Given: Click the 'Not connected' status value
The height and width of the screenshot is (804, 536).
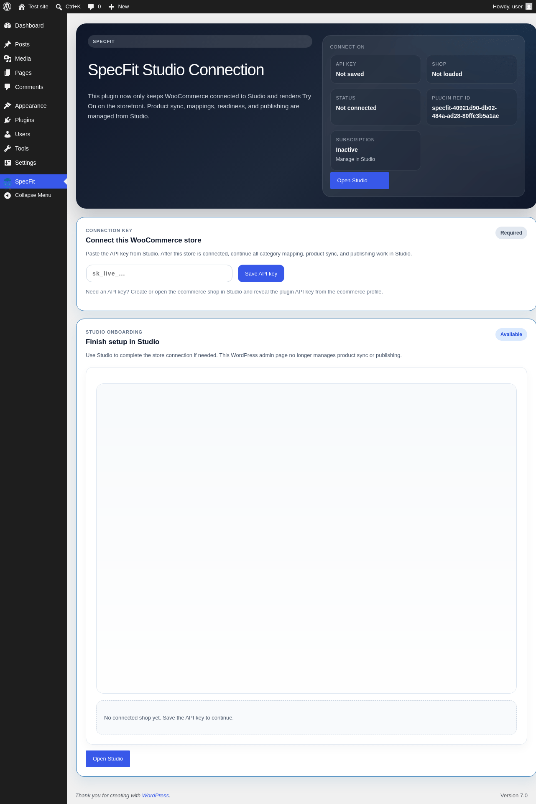Looking at the screenshot, I should [x=356, y=108].
